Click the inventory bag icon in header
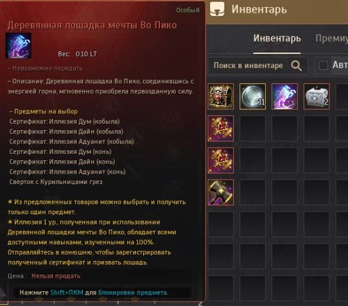This screenshot has height=306, width=348. point(217,9)
